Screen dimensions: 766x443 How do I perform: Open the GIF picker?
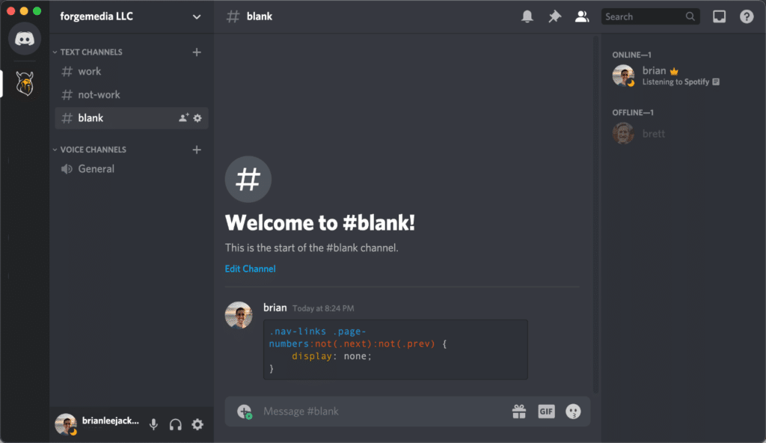pos(546,411)
